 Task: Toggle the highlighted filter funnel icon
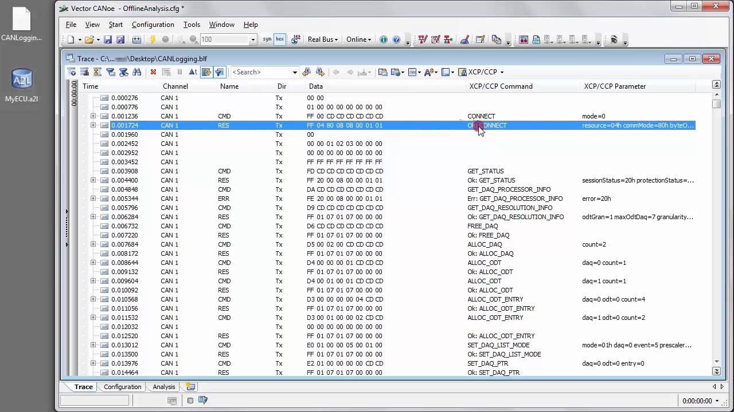click(x=220, y=72)
